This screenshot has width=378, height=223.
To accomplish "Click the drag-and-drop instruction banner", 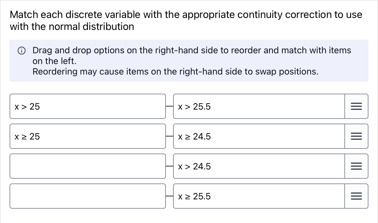I will [189, 61].
